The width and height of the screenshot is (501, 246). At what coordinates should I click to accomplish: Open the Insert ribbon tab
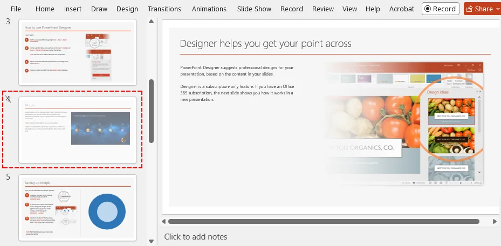point(72,9)
